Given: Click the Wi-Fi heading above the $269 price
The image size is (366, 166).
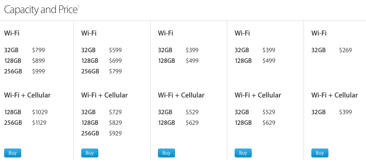Looking at the screenshot, I should point(319,33).
